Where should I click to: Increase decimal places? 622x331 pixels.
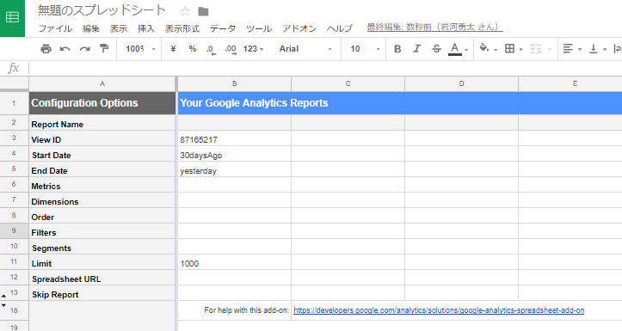coord(231,50)
